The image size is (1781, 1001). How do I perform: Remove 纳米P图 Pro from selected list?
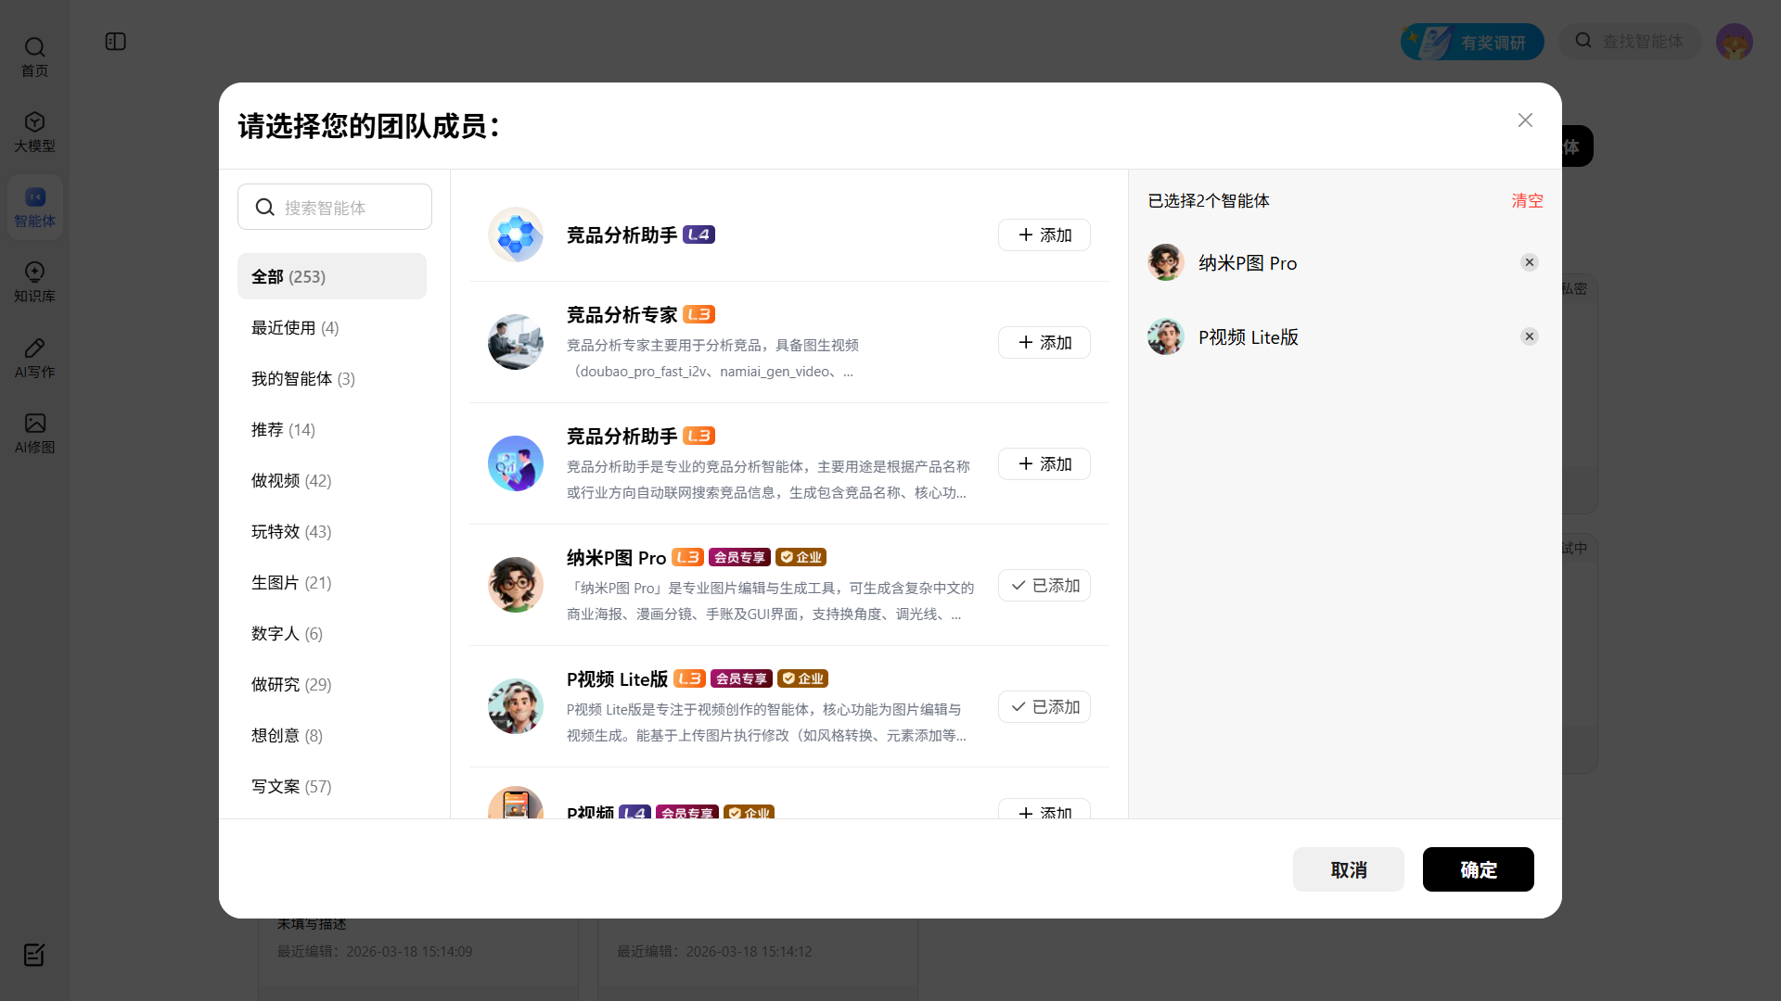[x=1529, y=262]
